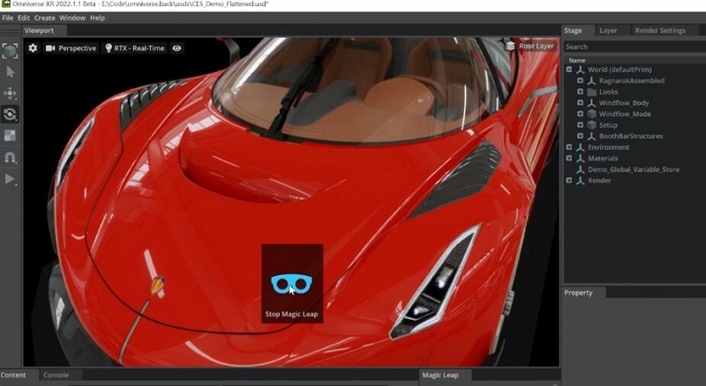Click the Stage Search input field
This screenshot has width=706, height=386.
click(x=634, y=47)
